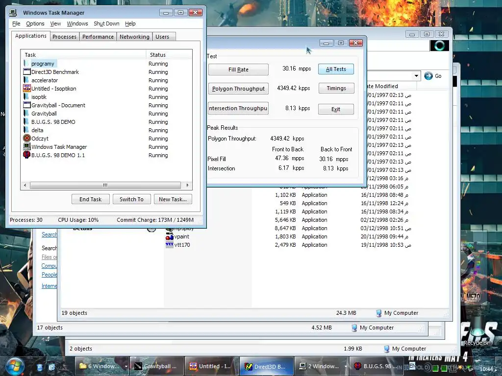Run the Polygon Throughput test
This screenshot has width=502, height=376.
(x=238, y=89)
